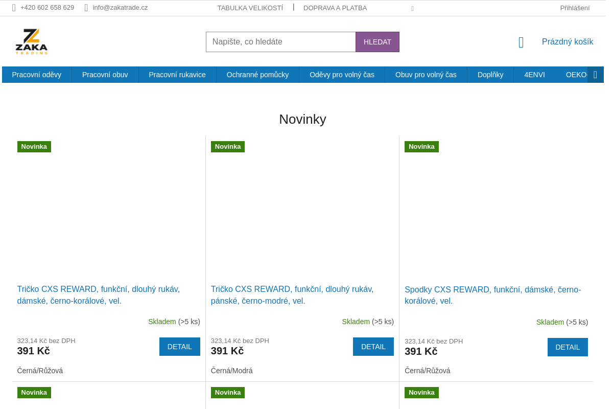Open the TABULKA VELIKOSTÍ link

tap(250, 8)
